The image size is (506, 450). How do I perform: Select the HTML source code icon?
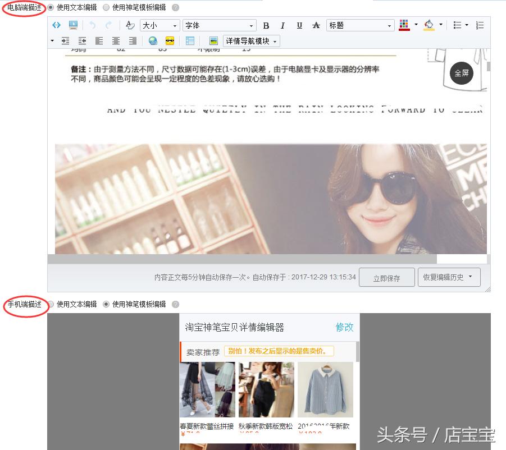pyautogui.click(x=56, y=25)
